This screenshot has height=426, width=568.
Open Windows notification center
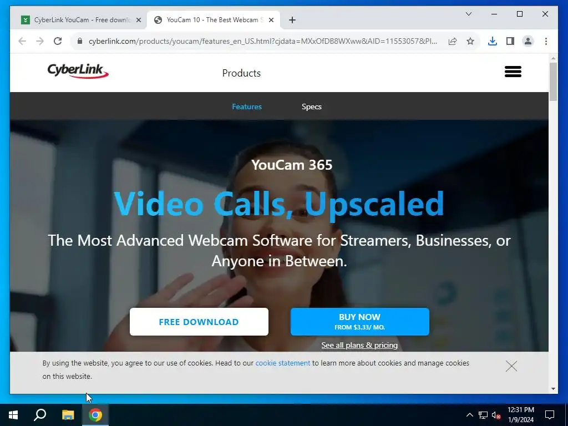point(550,415)
